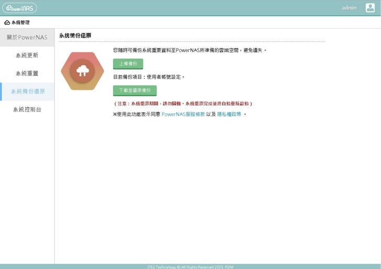Viewport: 381px width, 269px height.
Task: Open 系統控制台 in the sidebar
Action: (27, 110)
